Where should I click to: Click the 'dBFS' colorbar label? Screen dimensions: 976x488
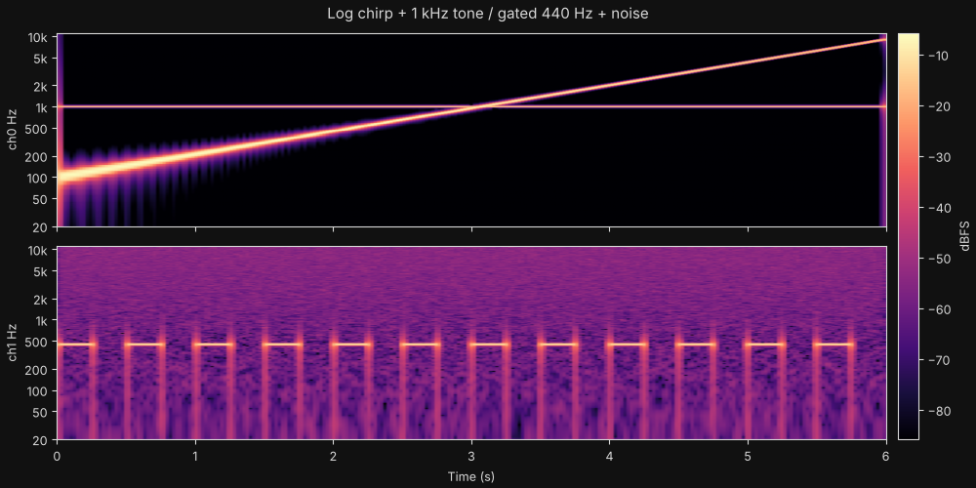coord(965,236)
